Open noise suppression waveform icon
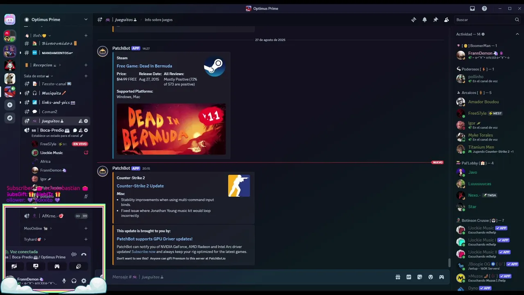Screen dimensions: 524x295 pyautogui.click(x=74, y=254)
